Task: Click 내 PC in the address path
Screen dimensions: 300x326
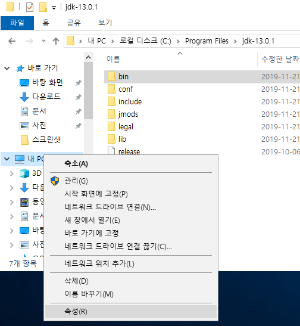Action: [97, 41]
